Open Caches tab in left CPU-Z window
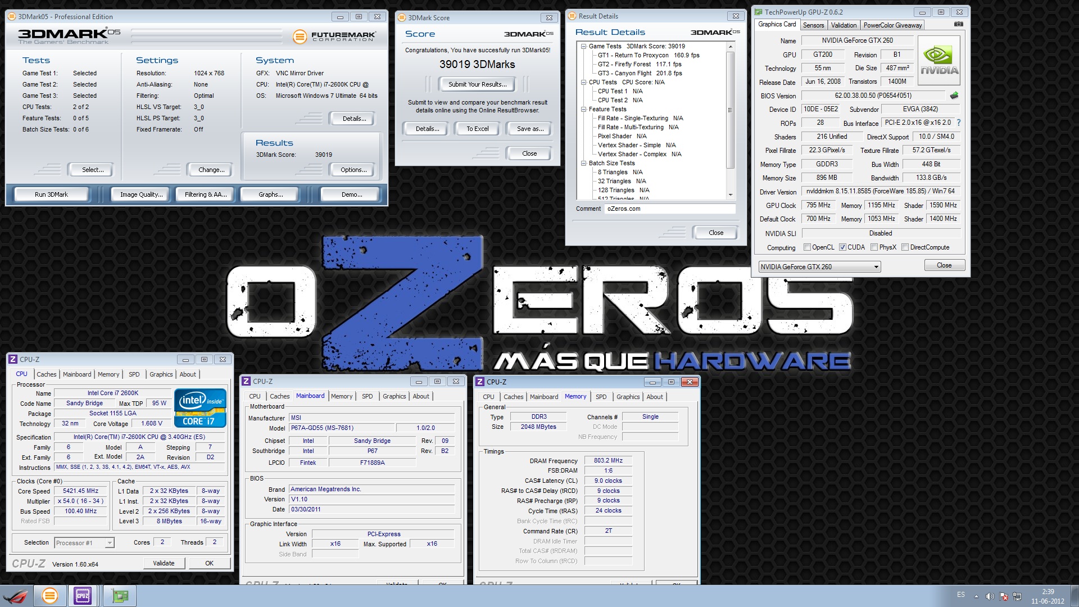The width and height of the screenshot is (1079, 607). coord(47,374)
